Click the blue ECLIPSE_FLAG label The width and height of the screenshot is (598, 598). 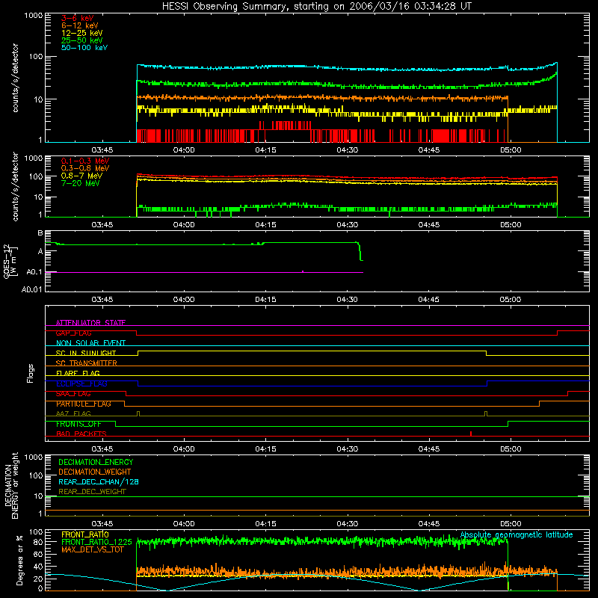pyautogui.click(x=81, y=383)
